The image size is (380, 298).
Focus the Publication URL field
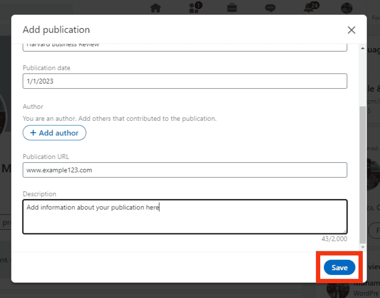[185, 170]
